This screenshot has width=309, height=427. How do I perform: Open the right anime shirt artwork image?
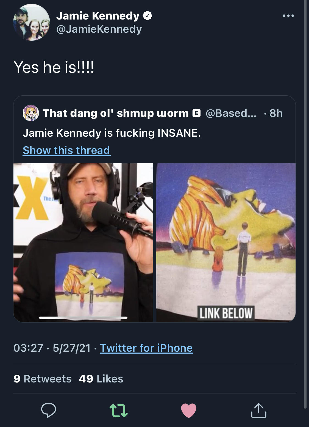point(226,234)
